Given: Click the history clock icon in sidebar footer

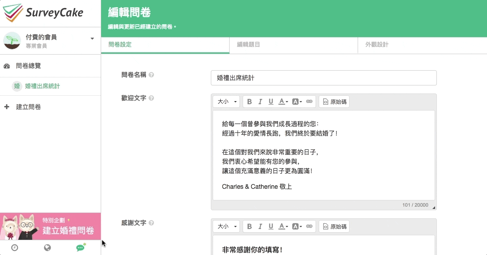Looking at the screenshot, I should [15, 247].
